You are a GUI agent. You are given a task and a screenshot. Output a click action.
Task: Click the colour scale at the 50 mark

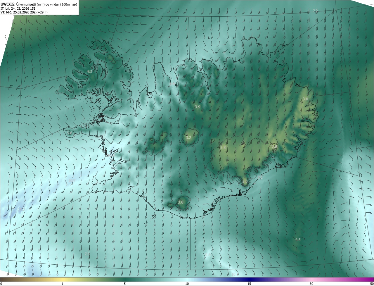click(x=371, y=284)
